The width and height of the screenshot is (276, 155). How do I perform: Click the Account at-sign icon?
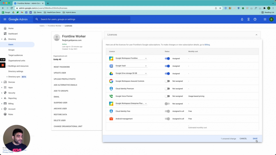pyautogui.click(x=5, y=109)
